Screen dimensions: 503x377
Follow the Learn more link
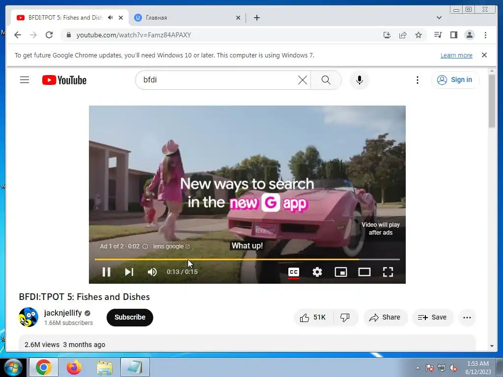[x=456, y=55]
